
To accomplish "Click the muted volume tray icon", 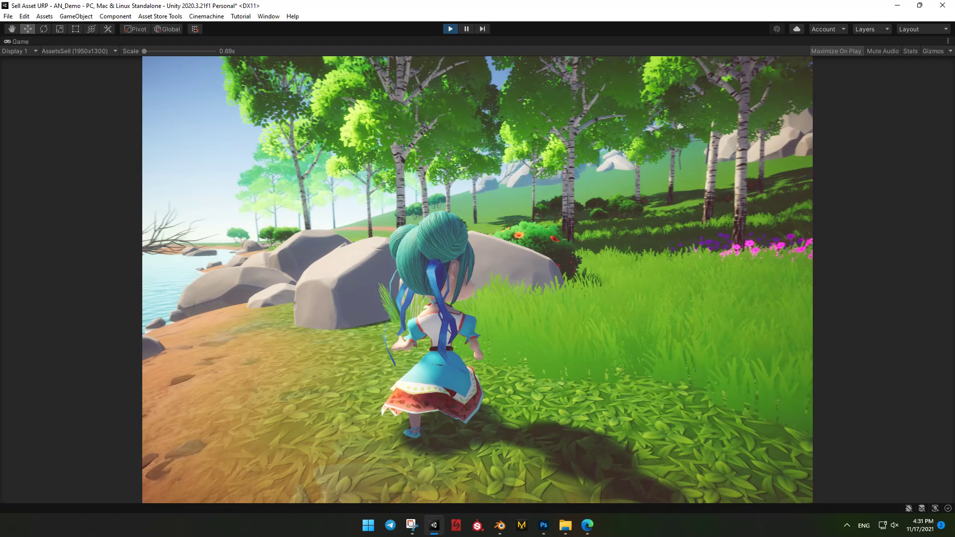I will pos(895,525).
